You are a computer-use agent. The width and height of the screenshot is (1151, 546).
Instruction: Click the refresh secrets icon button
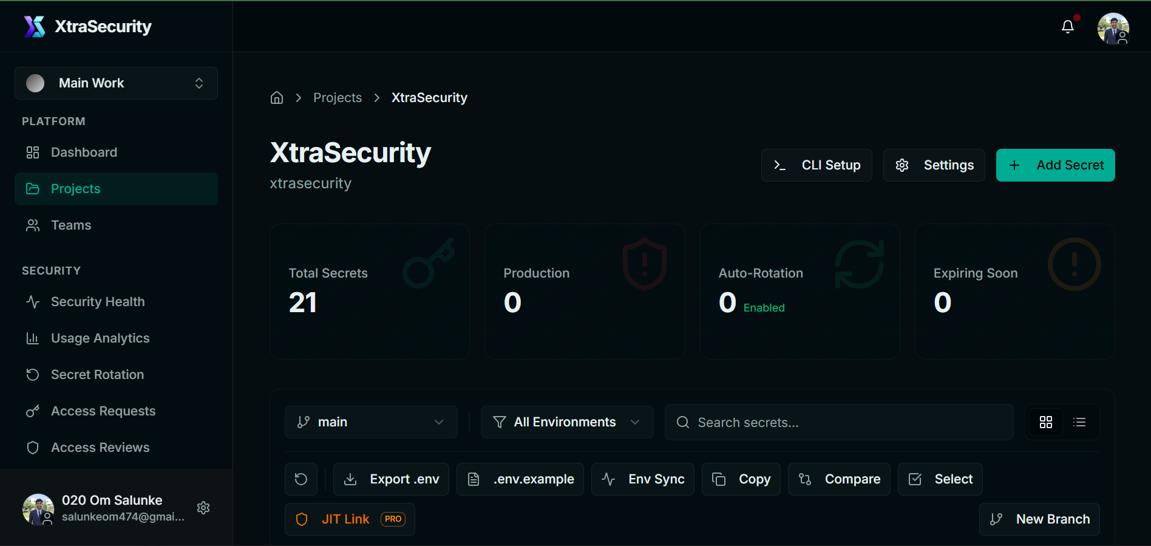click(301, 479)
